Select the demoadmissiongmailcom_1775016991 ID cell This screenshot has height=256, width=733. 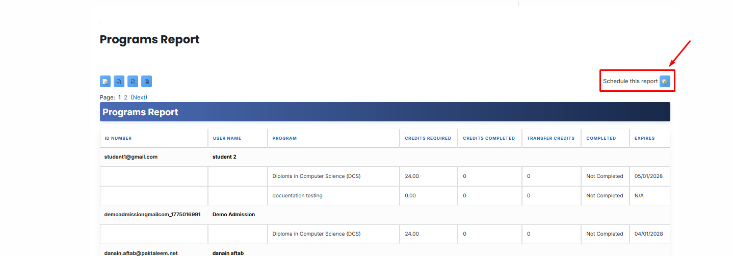coord(152,215)
